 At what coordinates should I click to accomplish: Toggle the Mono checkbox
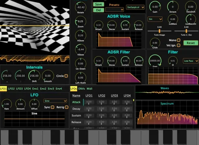(x=178, y=40)
